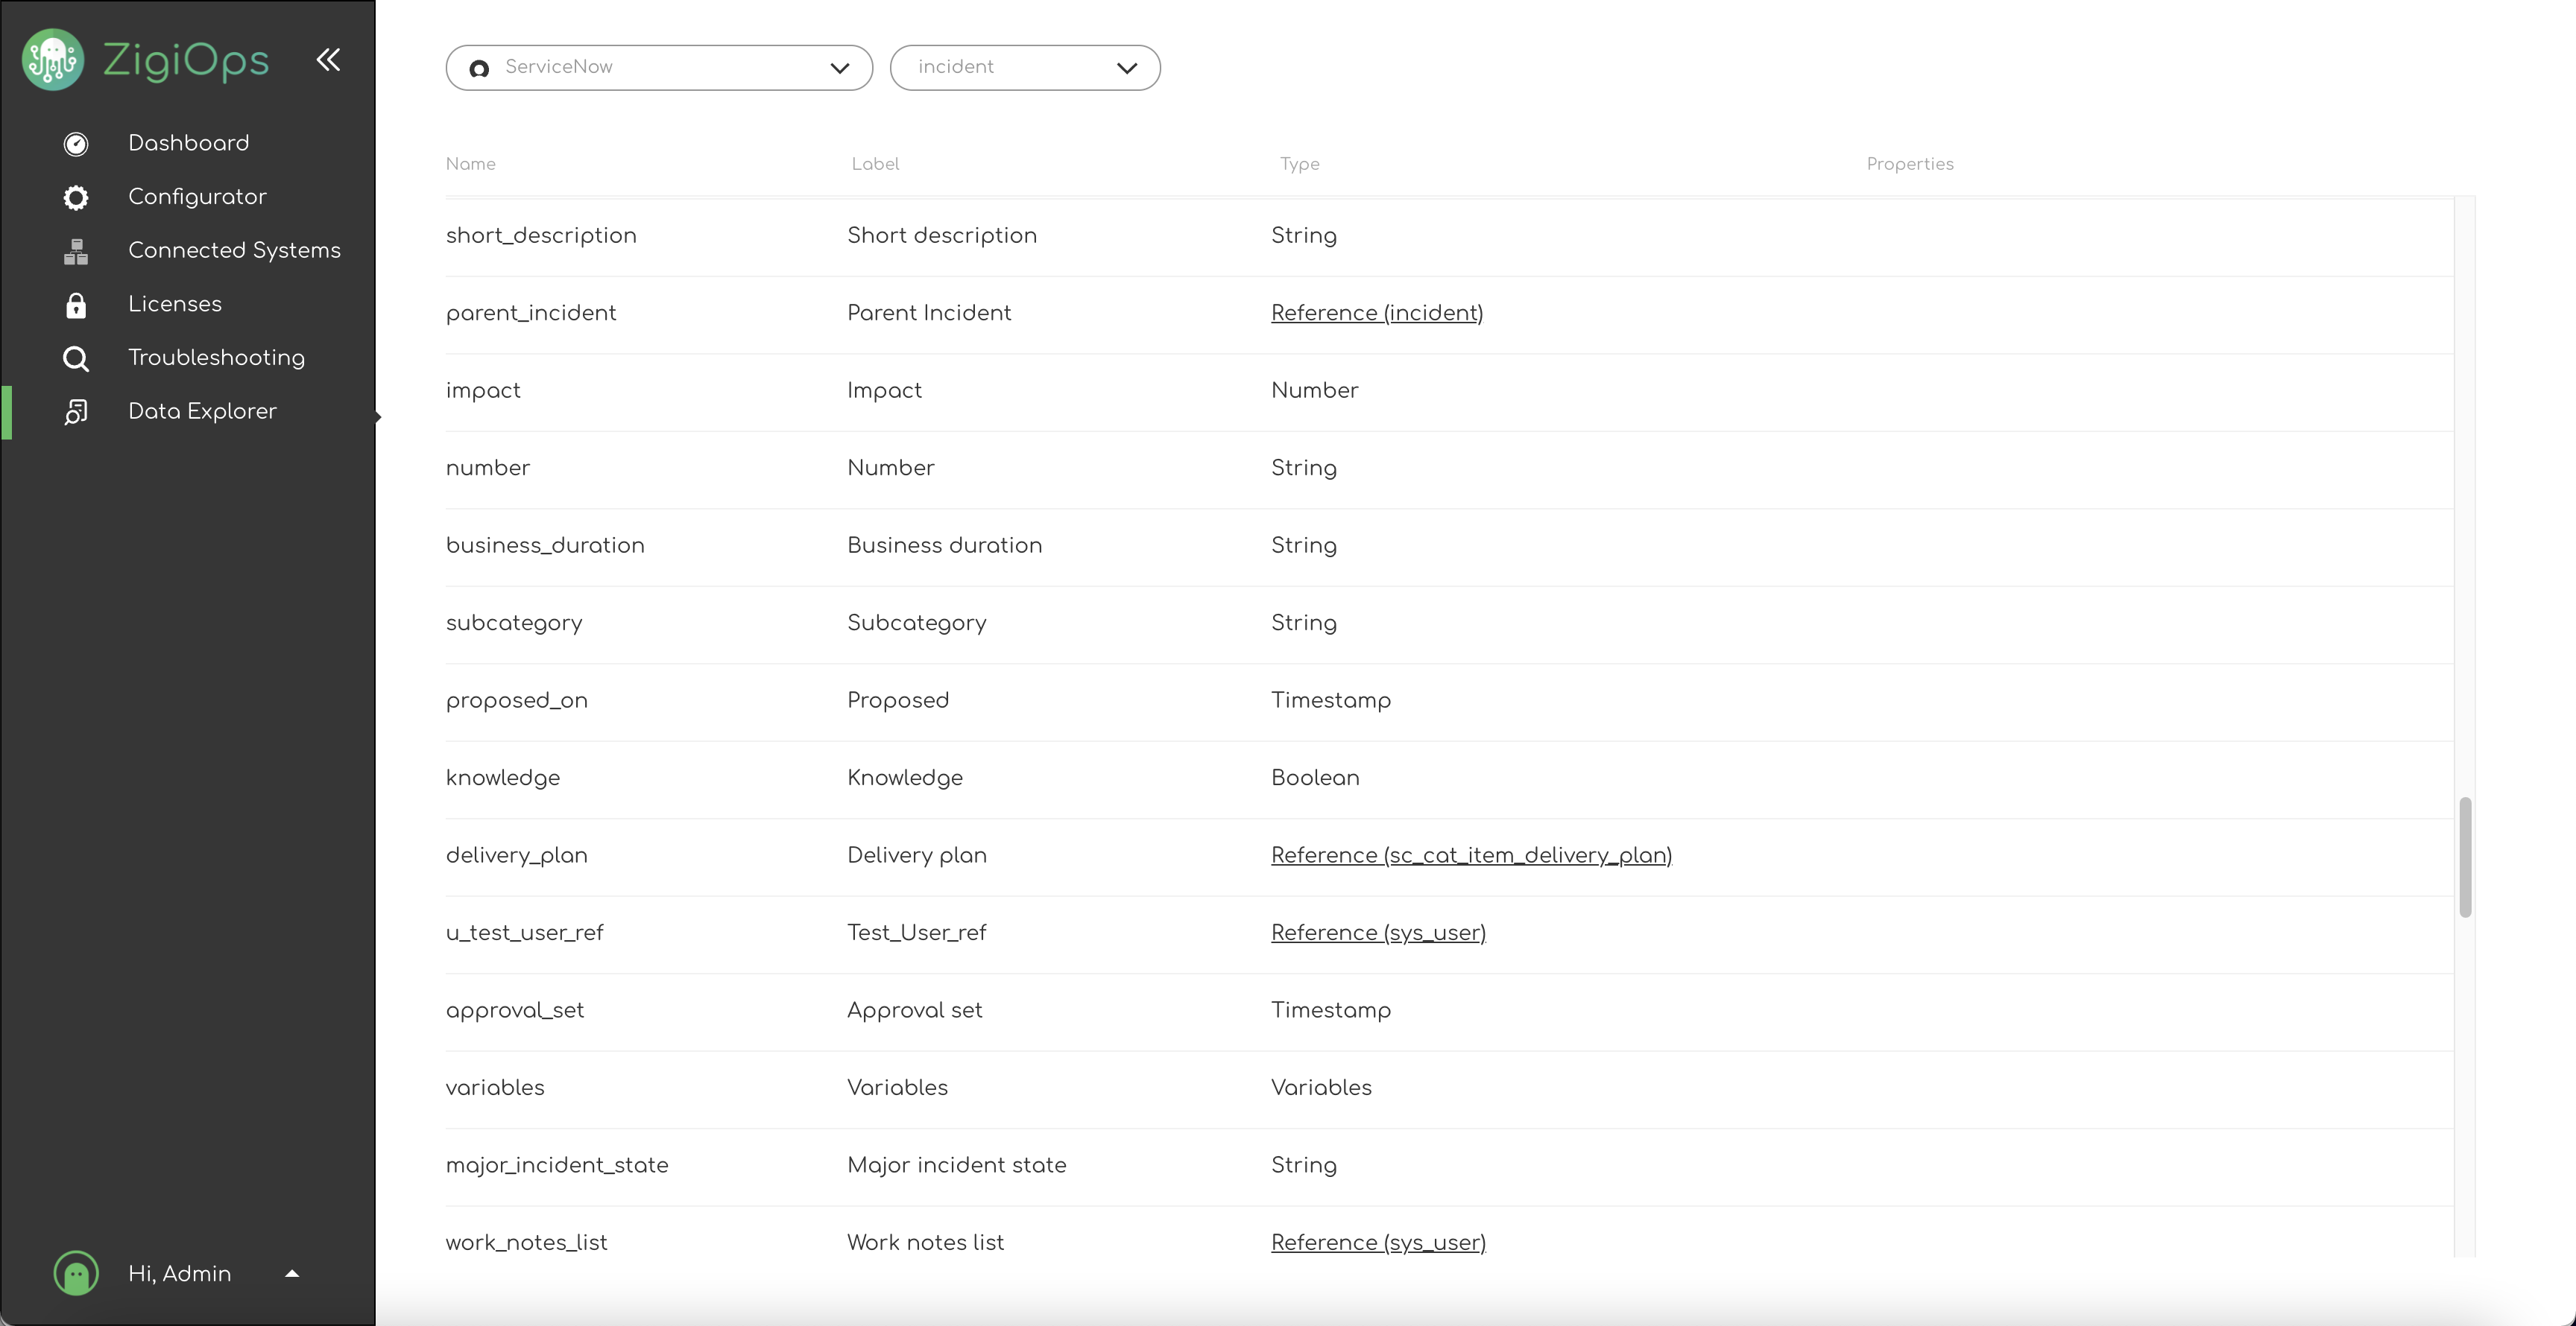The image size is (2576, 1326).
Task: Open Reference (incident) type link
Action: click(x=1376, y=314)
